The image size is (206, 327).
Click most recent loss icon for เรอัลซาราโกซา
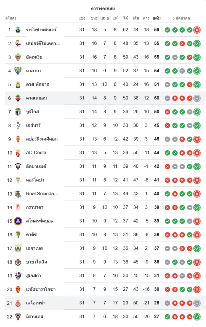pyautogui.click(x=197, y=289)
